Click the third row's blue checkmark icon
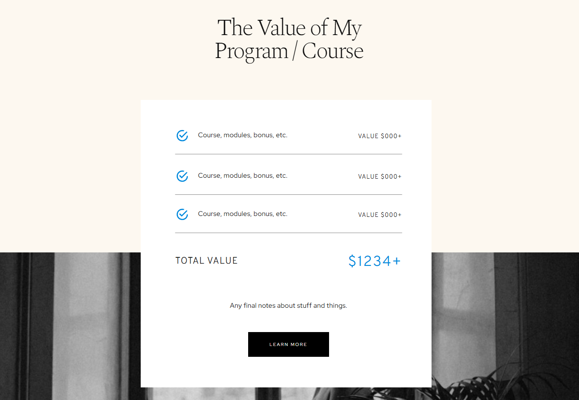Screen dimensions: 579x400 (182, 214)
